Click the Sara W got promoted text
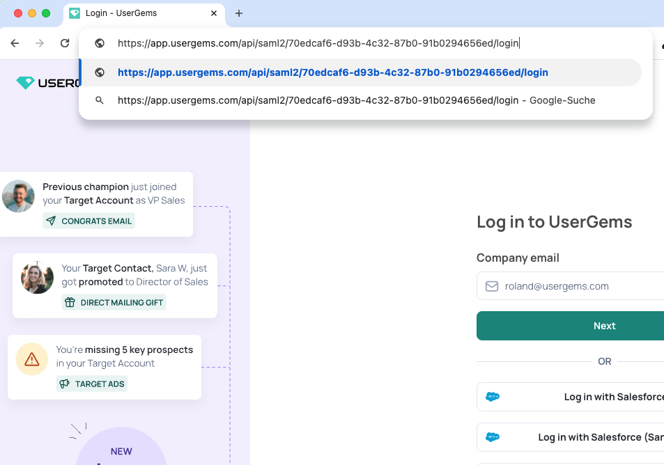This screenshot has width=664, height=465. [134, 275]
